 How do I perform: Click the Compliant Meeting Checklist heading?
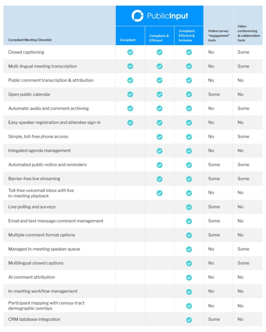(x=30, y=40)
